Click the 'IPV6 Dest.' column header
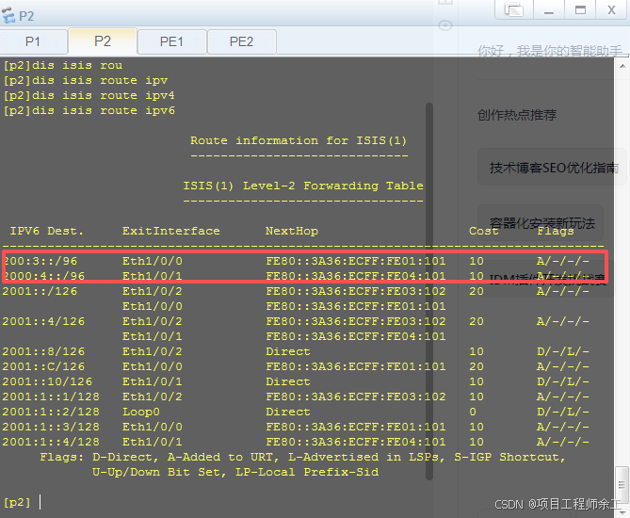The height and width of the screenshot is (518, 630). tap(46, 231)
